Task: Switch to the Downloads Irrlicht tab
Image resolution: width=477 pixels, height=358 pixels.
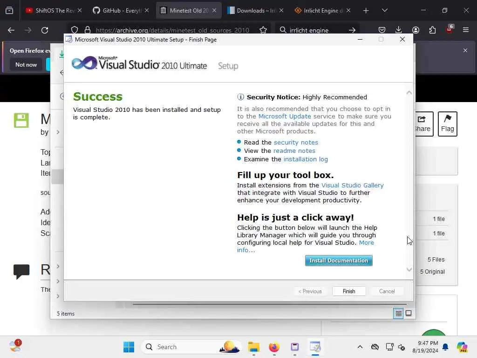Action: point(256,10)
